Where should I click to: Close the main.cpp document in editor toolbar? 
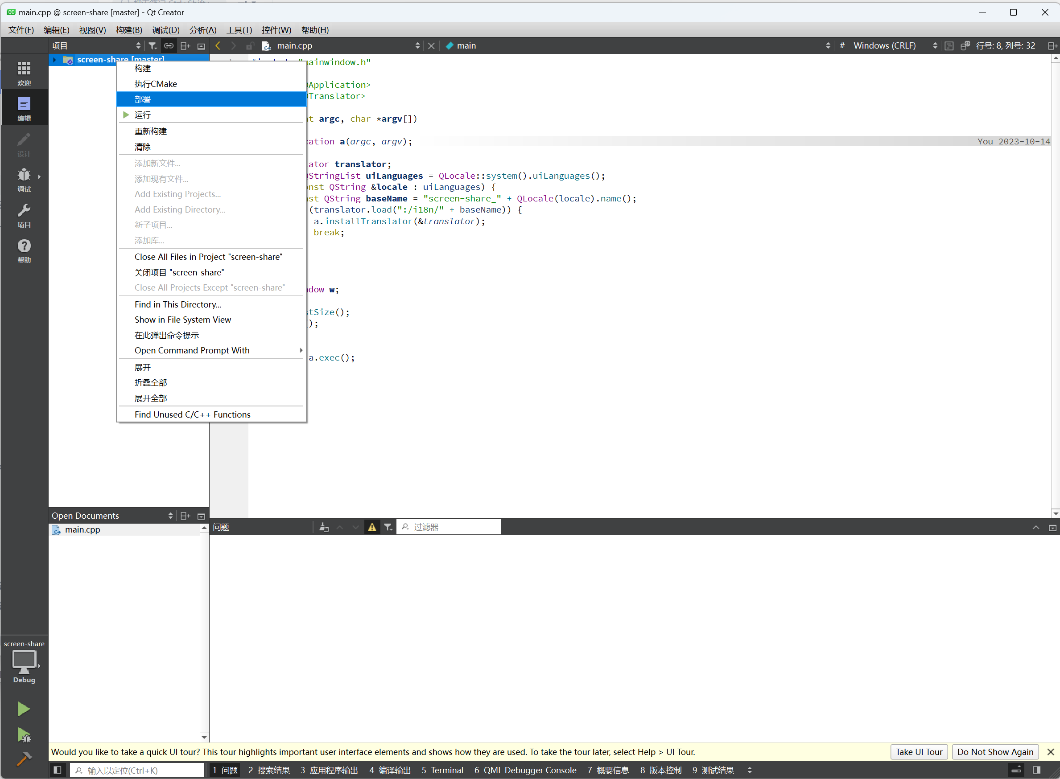pyautogui.click(x=431, y=46)
